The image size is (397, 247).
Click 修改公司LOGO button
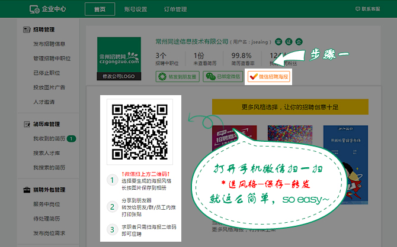(119, 76)
